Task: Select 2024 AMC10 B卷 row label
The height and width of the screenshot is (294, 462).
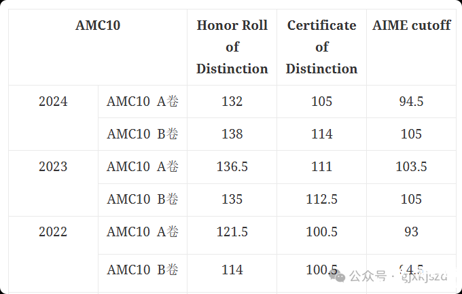Action: 143,134
